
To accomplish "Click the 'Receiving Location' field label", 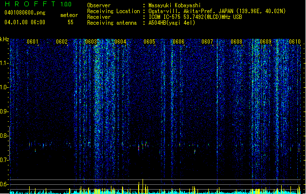I will click(113, 11).
